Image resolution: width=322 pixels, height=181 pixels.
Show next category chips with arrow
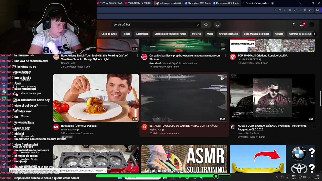314,34
